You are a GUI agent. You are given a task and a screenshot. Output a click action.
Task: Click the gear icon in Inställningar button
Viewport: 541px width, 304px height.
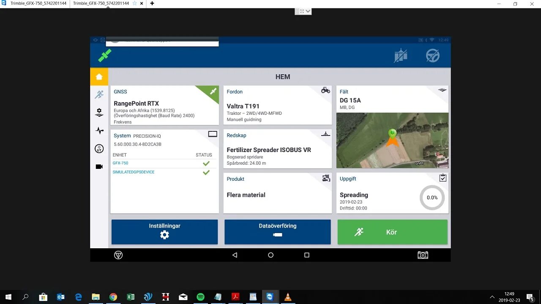click(x=164, y=235)
